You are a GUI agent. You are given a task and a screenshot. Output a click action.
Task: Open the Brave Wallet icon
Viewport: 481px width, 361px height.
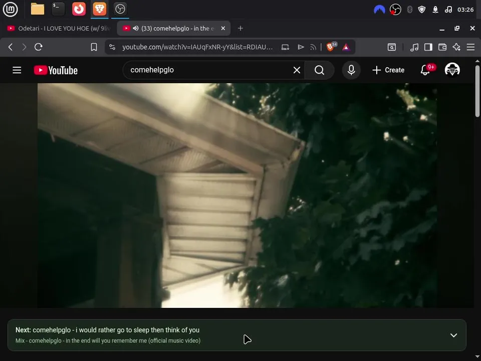(x=442, y=47)
